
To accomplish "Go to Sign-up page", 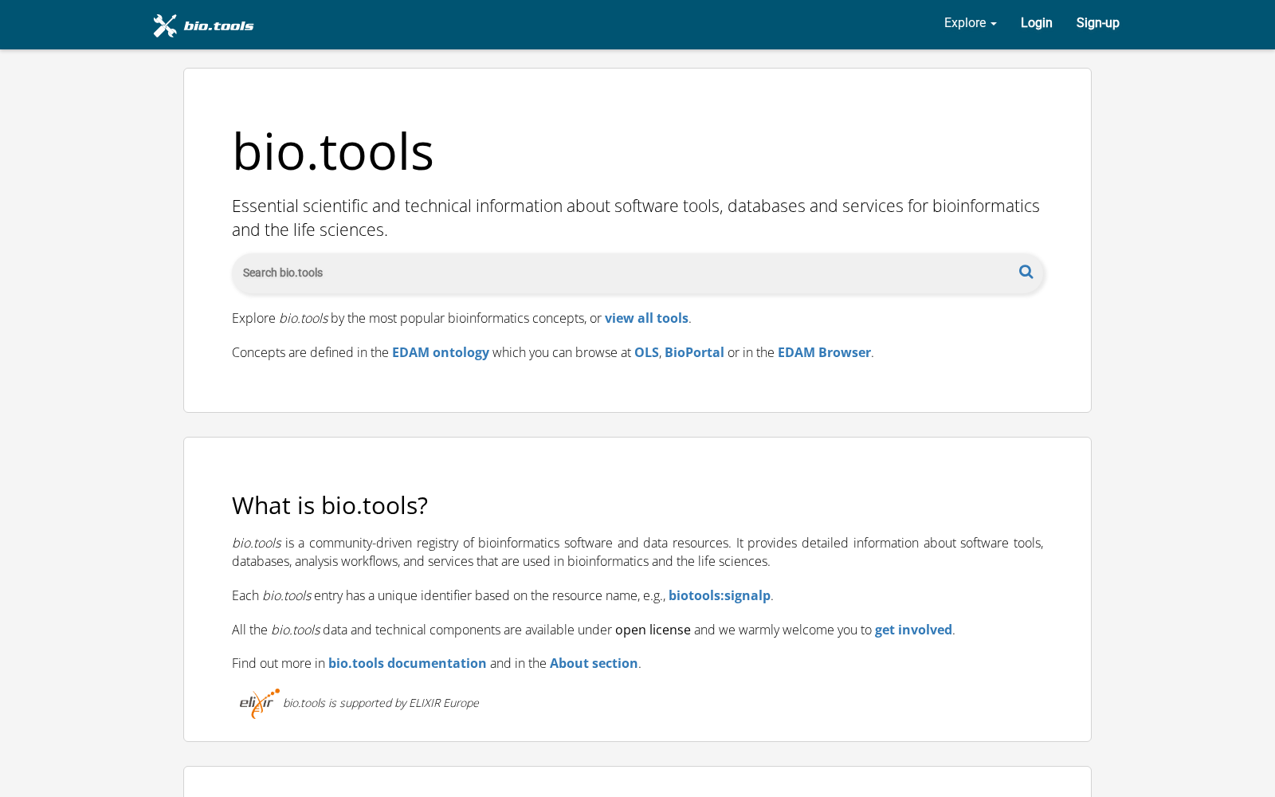I will [1097, 23].
